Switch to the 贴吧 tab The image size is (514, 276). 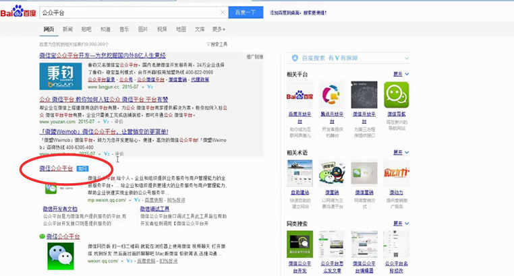86,29
